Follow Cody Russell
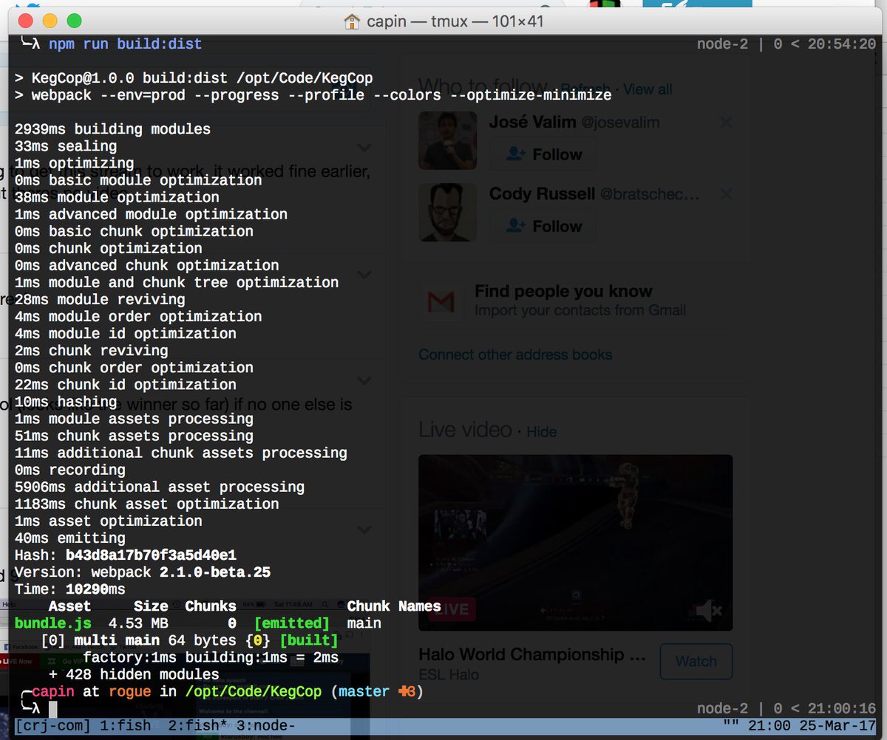The image size is (887, 740). point(545,226)
